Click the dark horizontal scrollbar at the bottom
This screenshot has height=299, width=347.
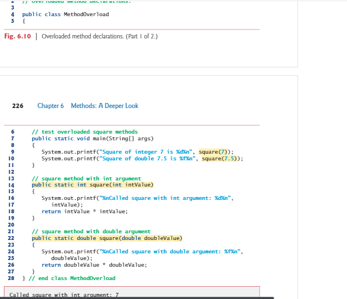pos(137,298)
